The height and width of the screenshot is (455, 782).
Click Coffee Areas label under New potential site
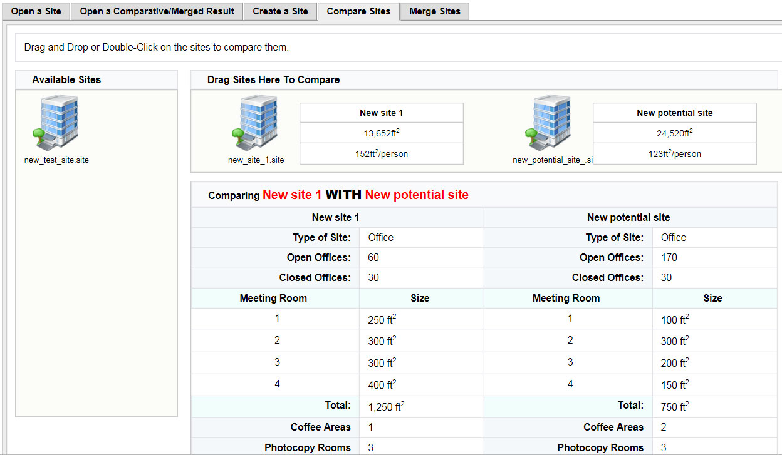click(613, 427)
